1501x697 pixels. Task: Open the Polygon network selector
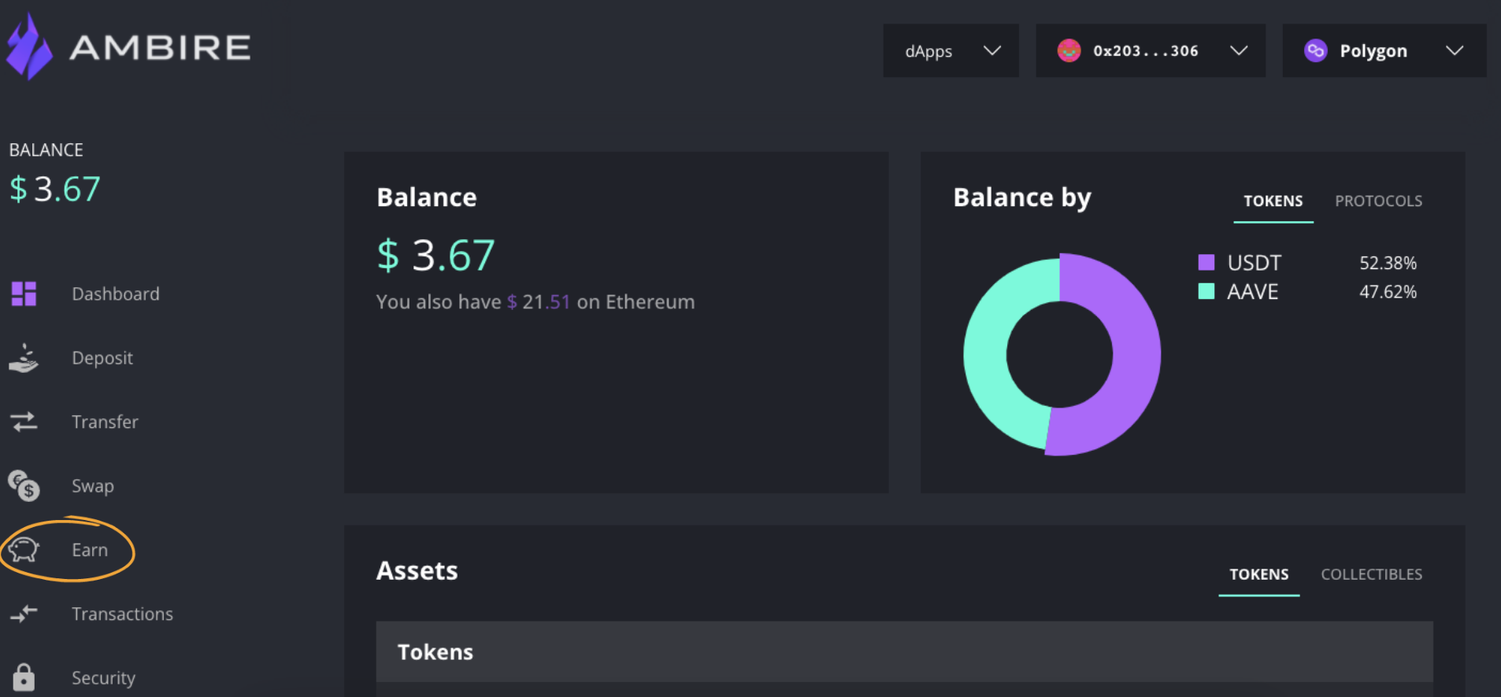pos(1384,50)
